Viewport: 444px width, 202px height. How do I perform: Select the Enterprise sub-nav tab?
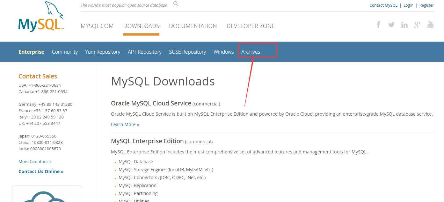[x=31, y=52]
